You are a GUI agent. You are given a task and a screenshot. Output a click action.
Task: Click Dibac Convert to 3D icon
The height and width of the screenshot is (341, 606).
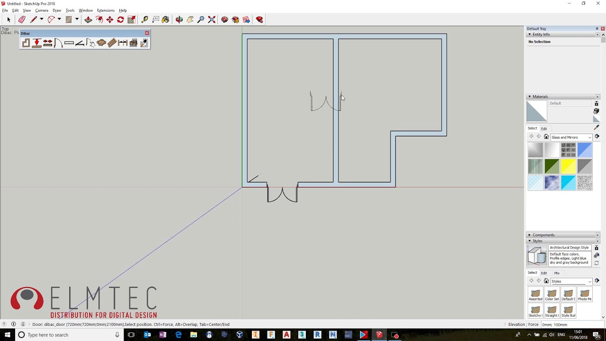coord(134,43)
